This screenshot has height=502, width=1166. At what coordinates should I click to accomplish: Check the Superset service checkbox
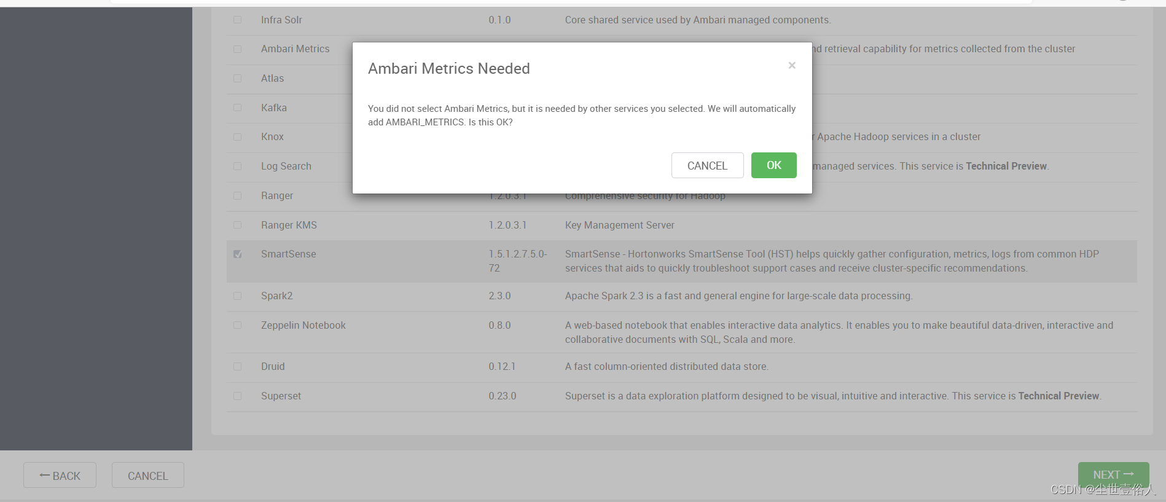click(238, 396)
